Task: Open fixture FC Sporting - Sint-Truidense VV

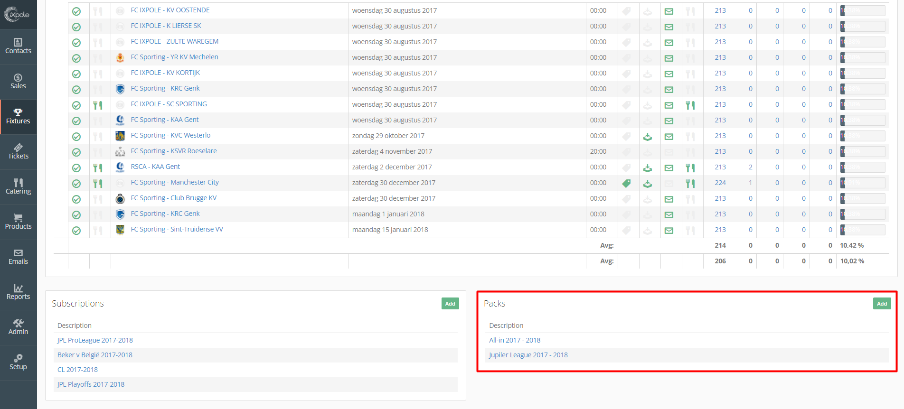Action: pos(177,229)
